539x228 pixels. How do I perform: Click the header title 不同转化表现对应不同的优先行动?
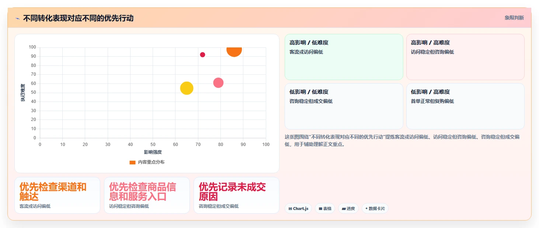[x=78, y=18]
